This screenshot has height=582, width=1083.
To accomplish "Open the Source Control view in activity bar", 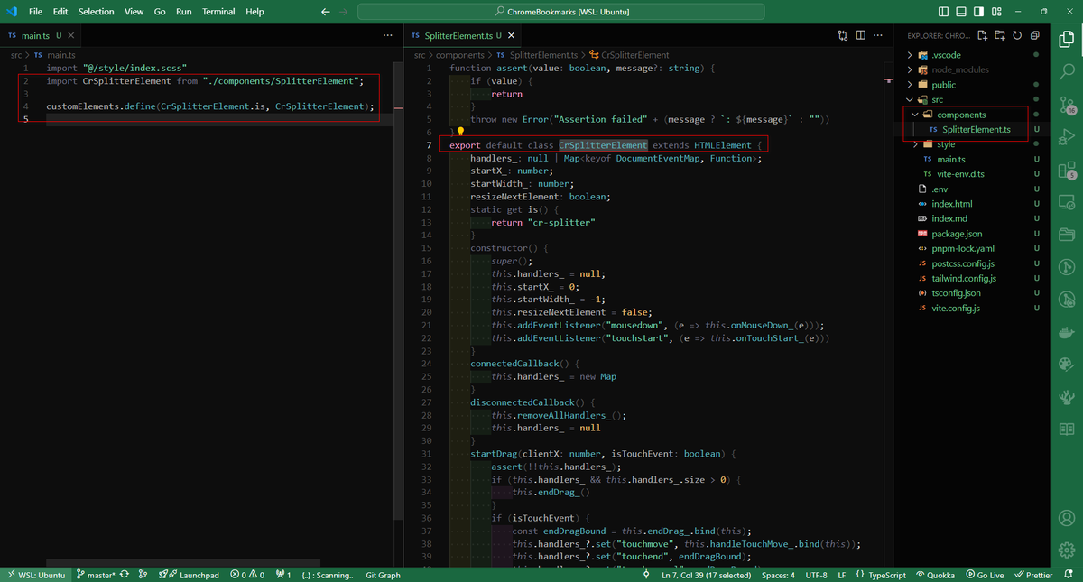I will (1066, 105).
